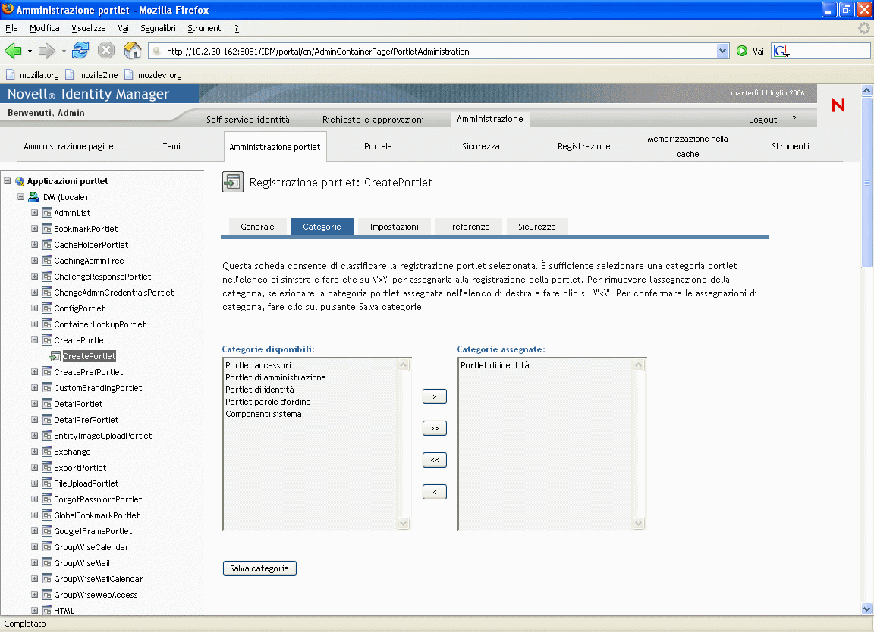Viewport: 874px width, 632px height.
Task: Click the mozilla.org bookmark page icon
Action: click(11, 74)
